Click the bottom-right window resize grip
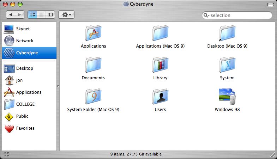The height and width of the screenshot is (159, 277). click(272, 154)
